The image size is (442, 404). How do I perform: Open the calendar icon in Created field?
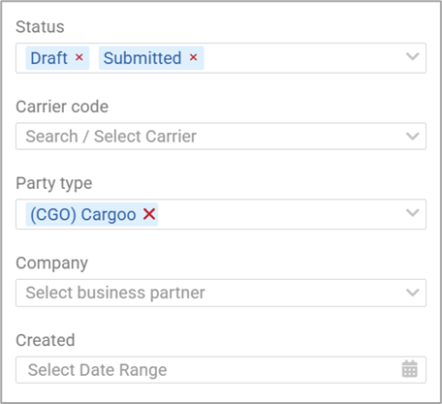click(409, 369)
